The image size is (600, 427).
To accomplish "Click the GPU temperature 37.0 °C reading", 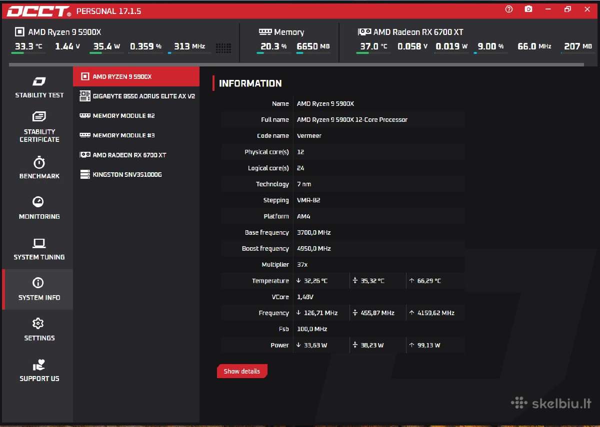I will click(x=374, y=46).
